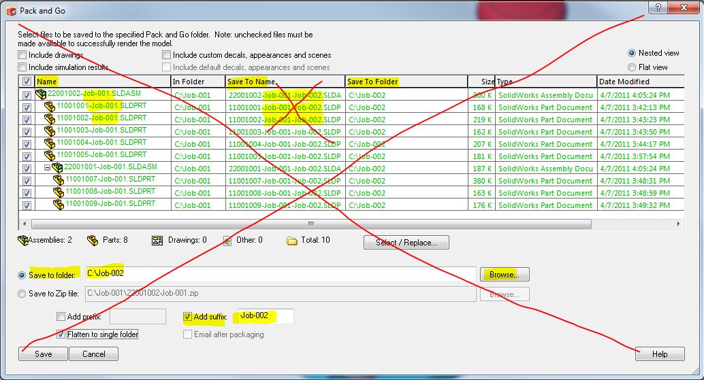Screen dimensions: 704x380
Task: Click assembly icon of 22001001-Job-001.SLDASM
Action: pyautogui.click(x=57, y=168)
